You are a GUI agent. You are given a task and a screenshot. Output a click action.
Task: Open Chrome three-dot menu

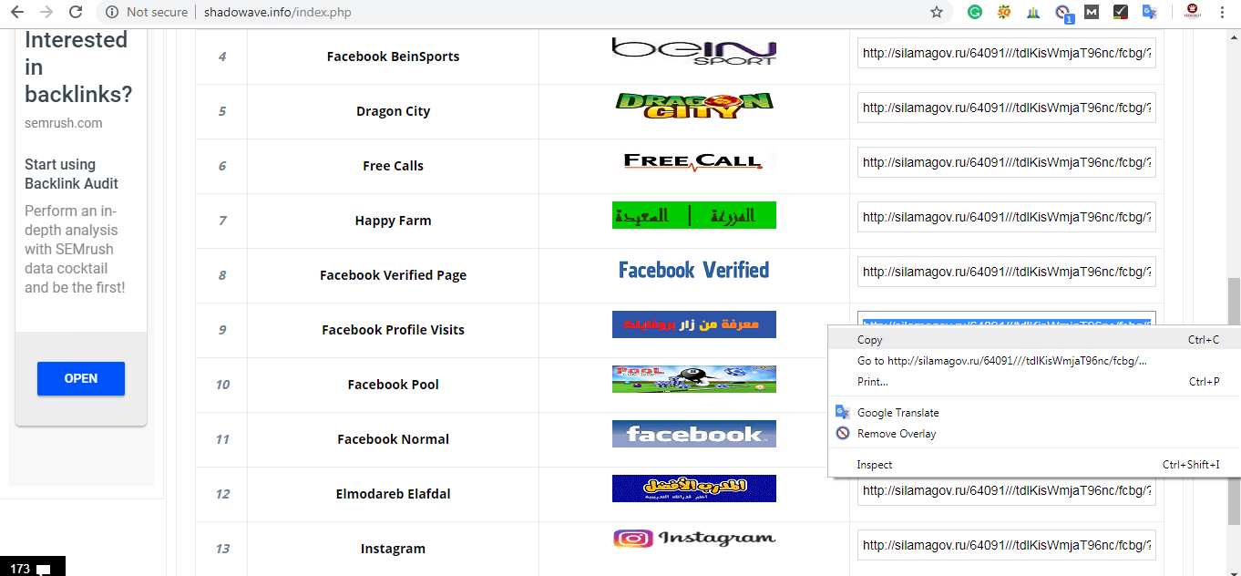1222,12
